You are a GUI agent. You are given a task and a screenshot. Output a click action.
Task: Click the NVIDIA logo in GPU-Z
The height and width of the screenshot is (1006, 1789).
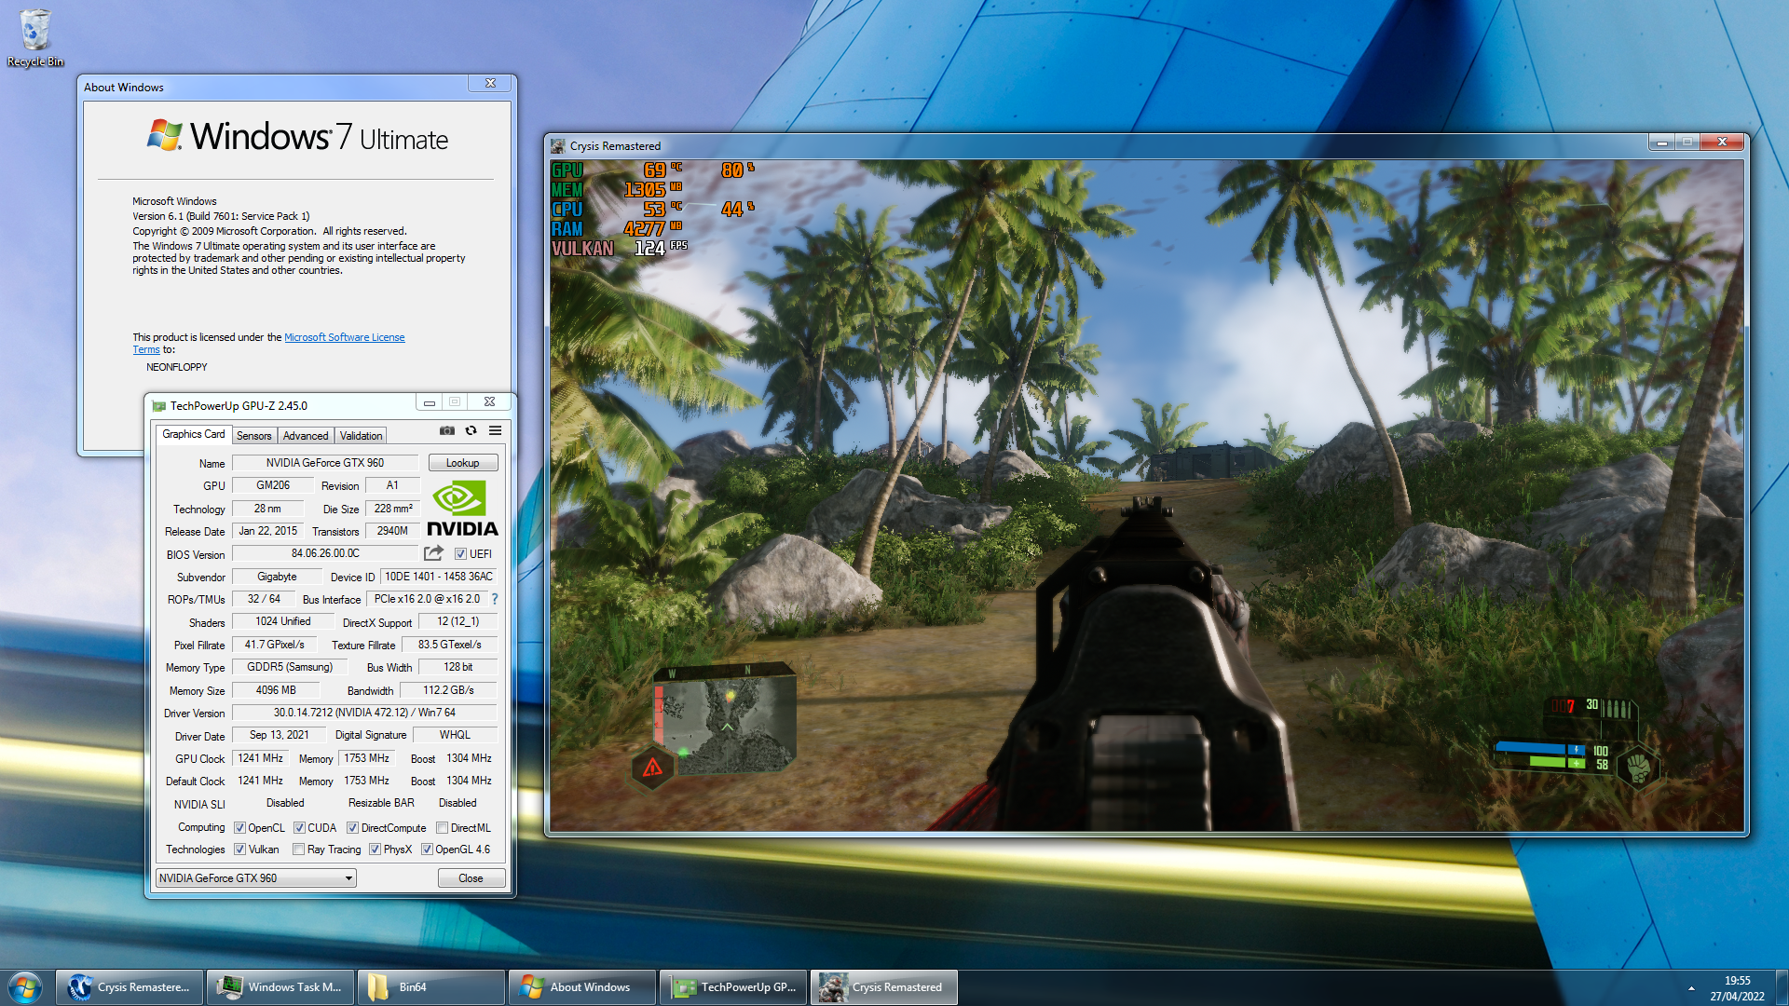462,509
